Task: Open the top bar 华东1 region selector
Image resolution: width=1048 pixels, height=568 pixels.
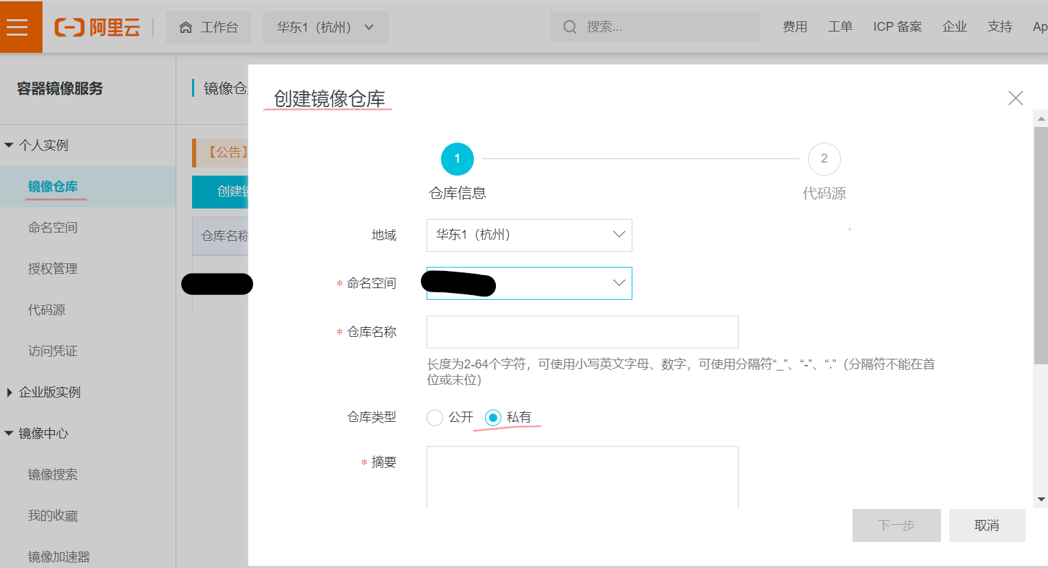Action: (x=325, y=27)
